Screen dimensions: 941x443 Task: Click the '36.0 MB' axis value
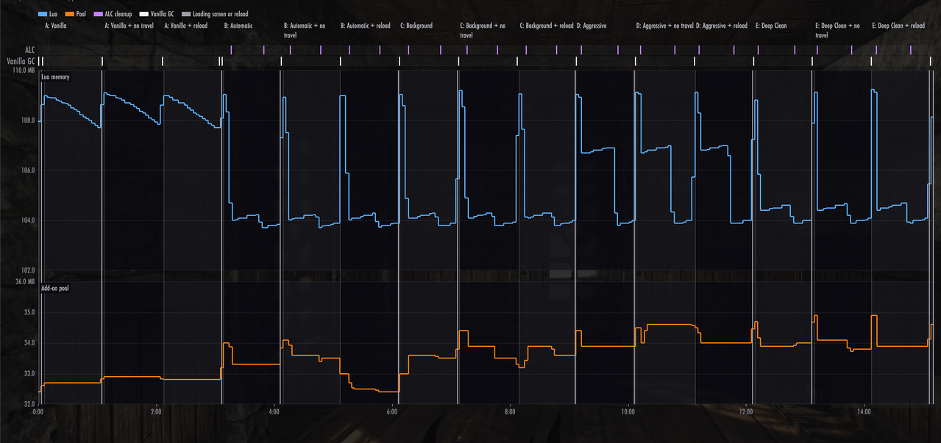click(24, 282)
